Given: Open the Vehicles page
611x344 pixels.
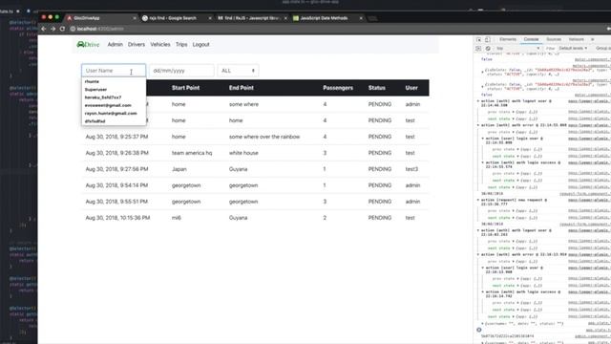Looking at the screenshot, I should tap(160, 45).
